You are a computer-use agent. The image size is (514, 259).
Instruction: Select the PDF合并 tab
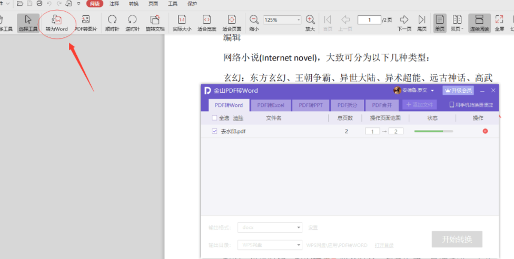click(x=382, y=105)
